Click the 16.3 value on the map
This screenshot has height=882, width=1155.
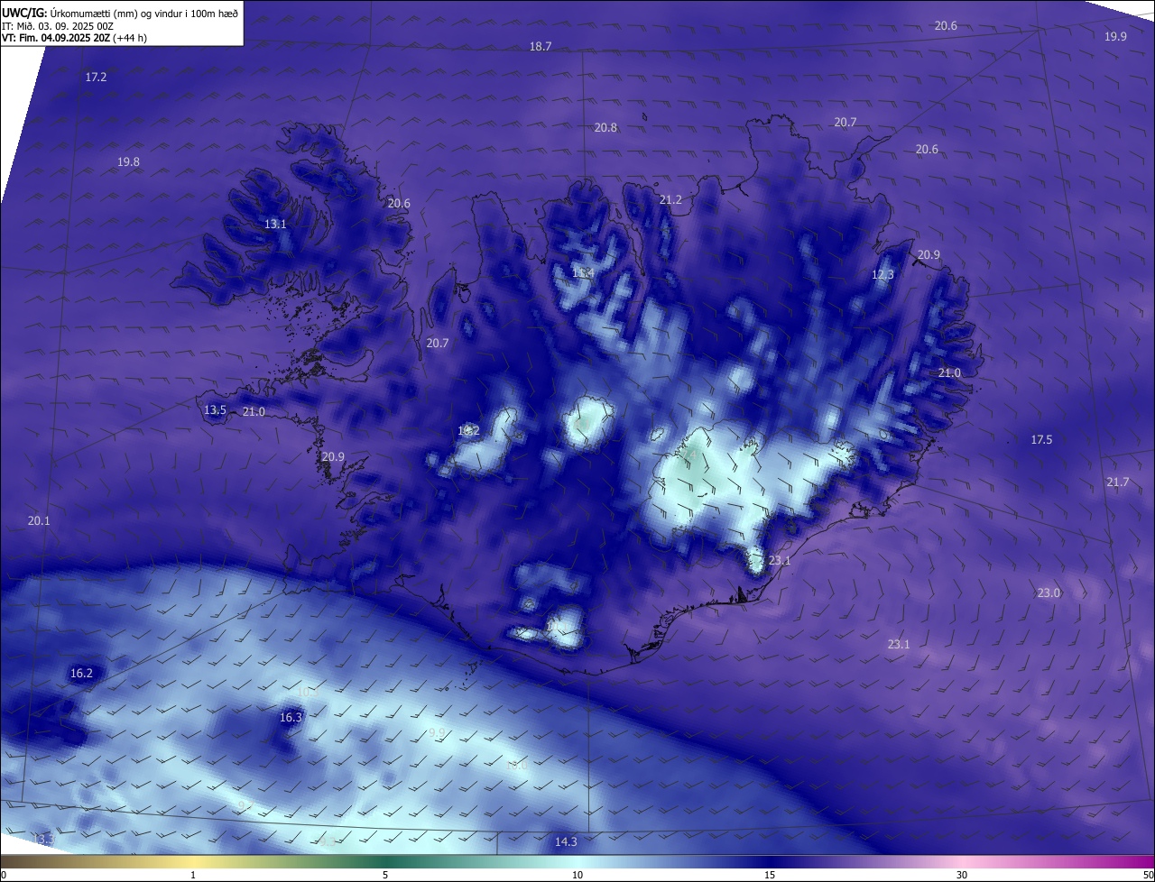click(x=291, y=718)
